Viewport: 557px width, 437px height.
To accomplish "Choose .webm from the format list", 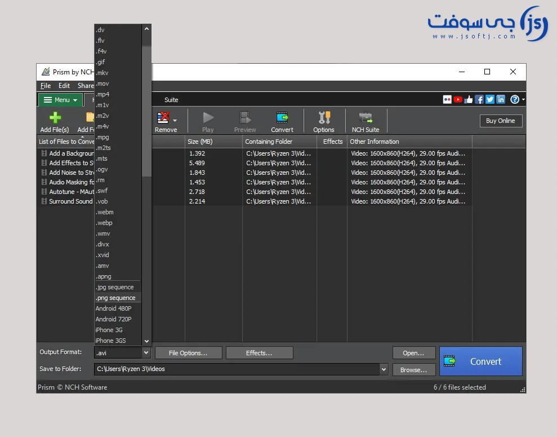I will (x=118, y=212).
